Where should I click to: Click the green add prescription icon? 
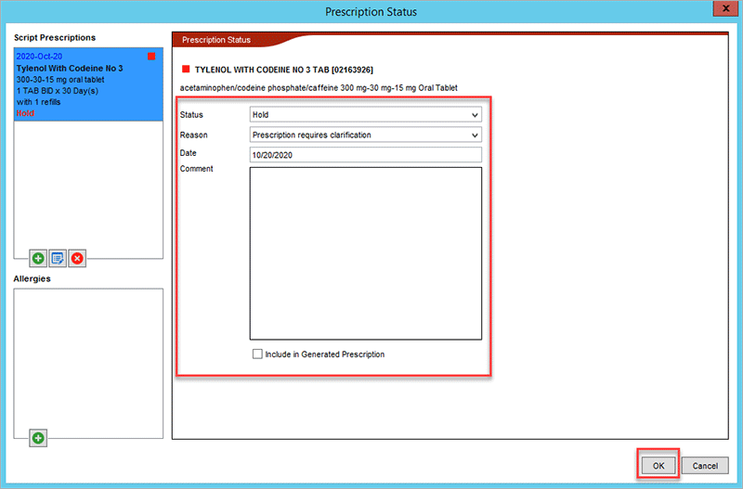(39, 259)
